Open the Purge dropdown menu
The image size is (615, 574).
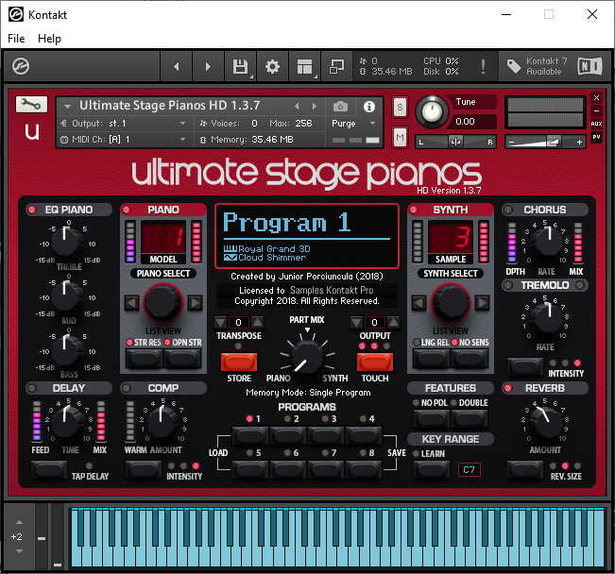click(x=353, y=124)
